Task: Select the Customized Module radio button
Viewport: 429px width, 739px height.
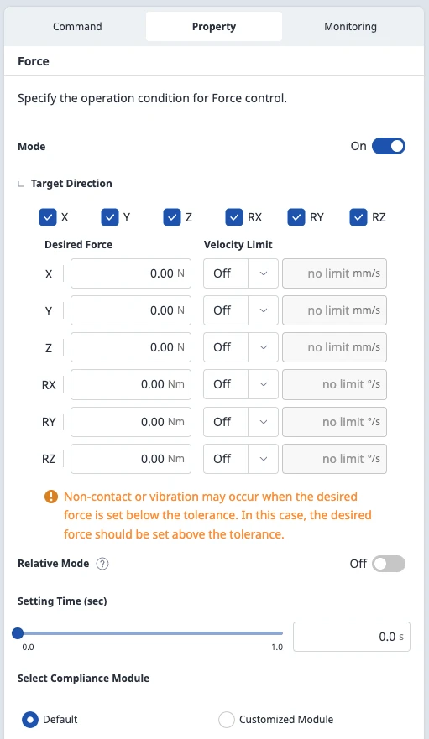Action: coord(227,720)
